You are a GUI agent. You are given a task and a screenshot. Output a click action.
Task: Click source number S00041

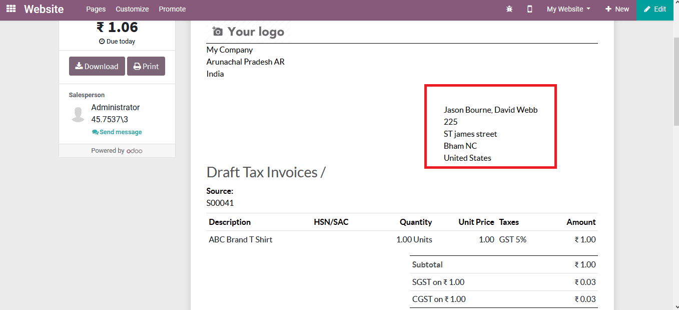coord(220,203)
